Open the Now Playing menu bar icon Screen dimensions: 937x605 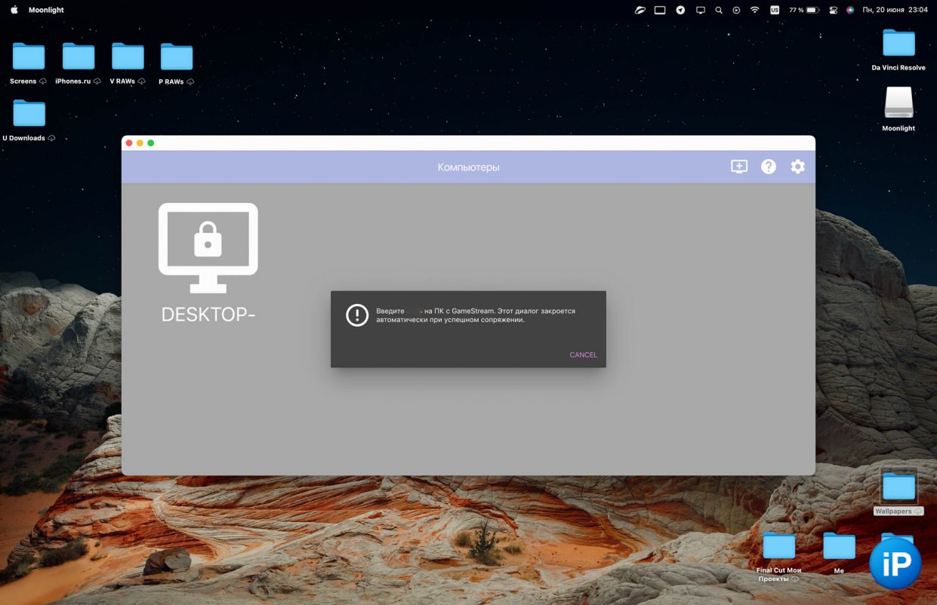pos(736,10)
